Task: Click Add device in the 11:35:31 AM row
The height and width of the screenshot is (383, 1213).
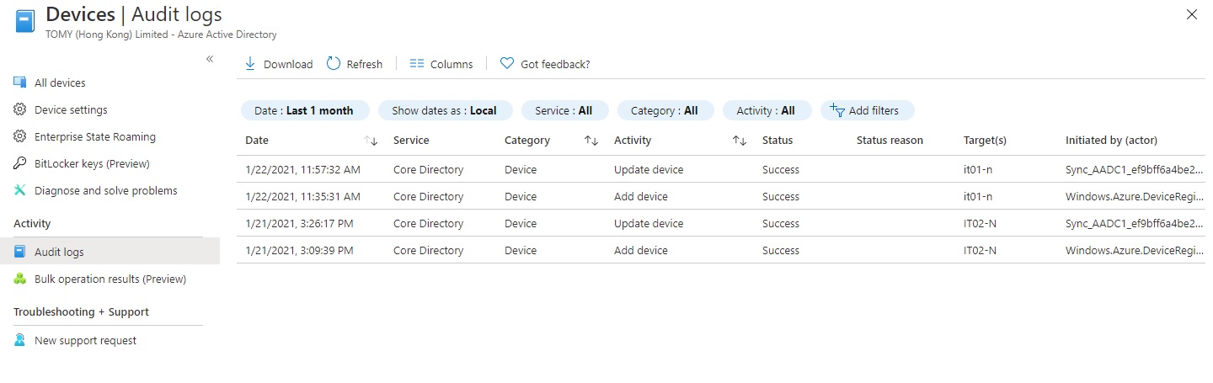Action: pyautogui.click(x=641, y=196)
